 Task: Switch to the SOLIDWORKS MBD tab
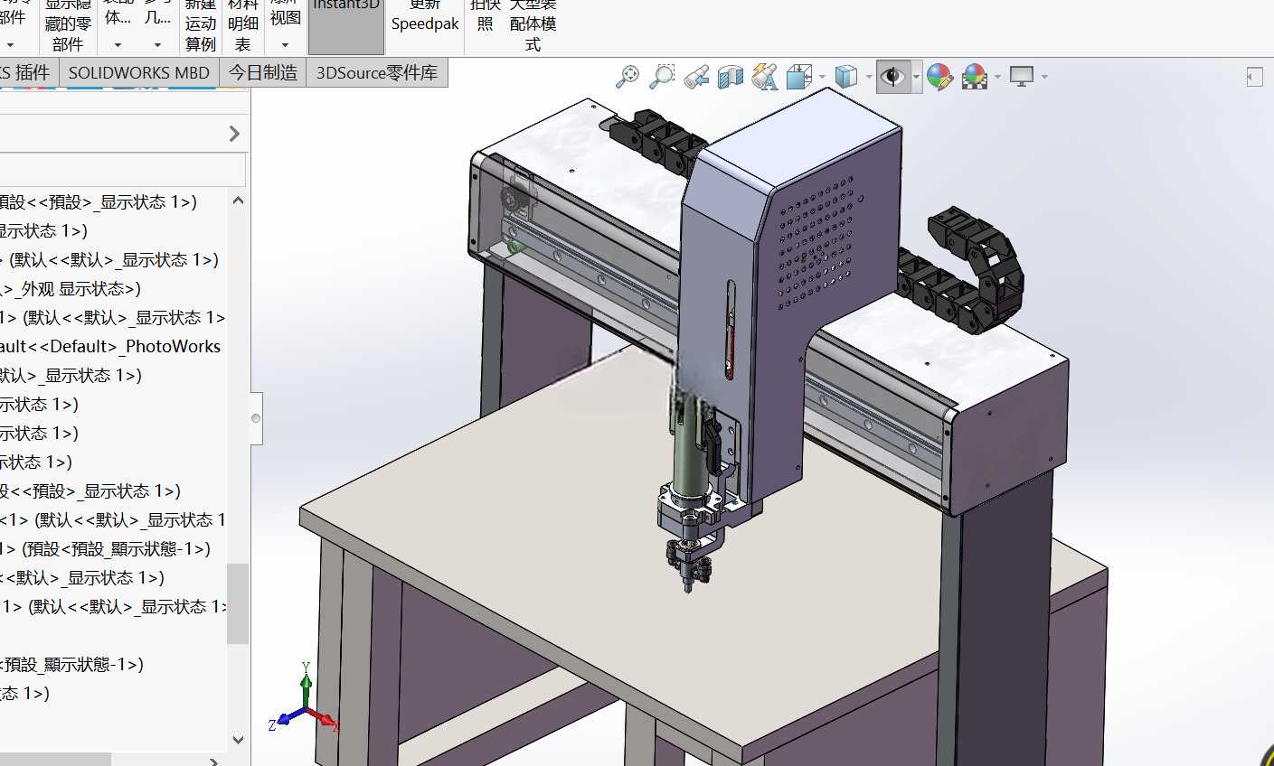139,73
